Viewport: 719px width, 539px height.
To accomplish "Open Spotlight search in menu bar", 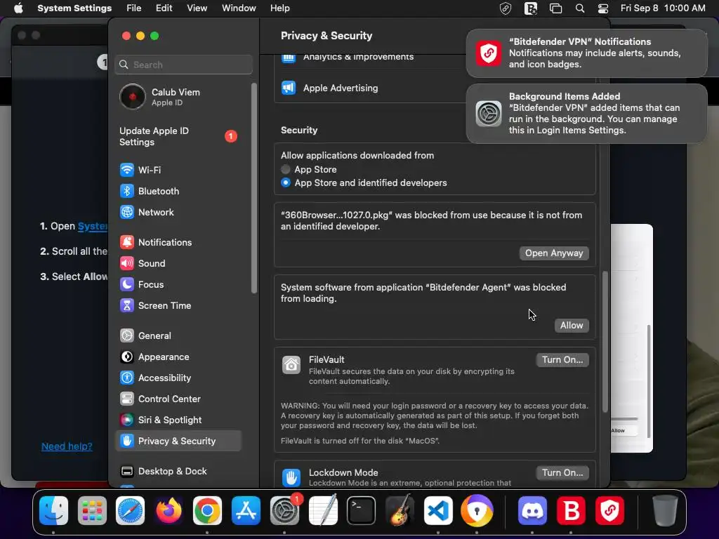I will click(580, 8).
